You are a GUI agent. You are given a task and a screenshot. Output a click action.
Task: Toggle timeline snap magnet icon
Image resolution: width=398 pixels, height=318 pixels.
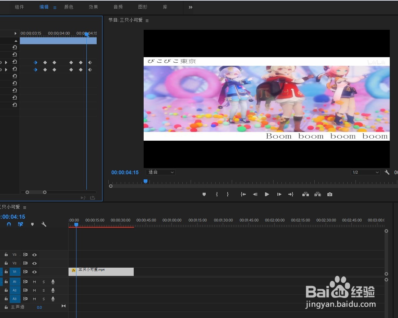9,224
